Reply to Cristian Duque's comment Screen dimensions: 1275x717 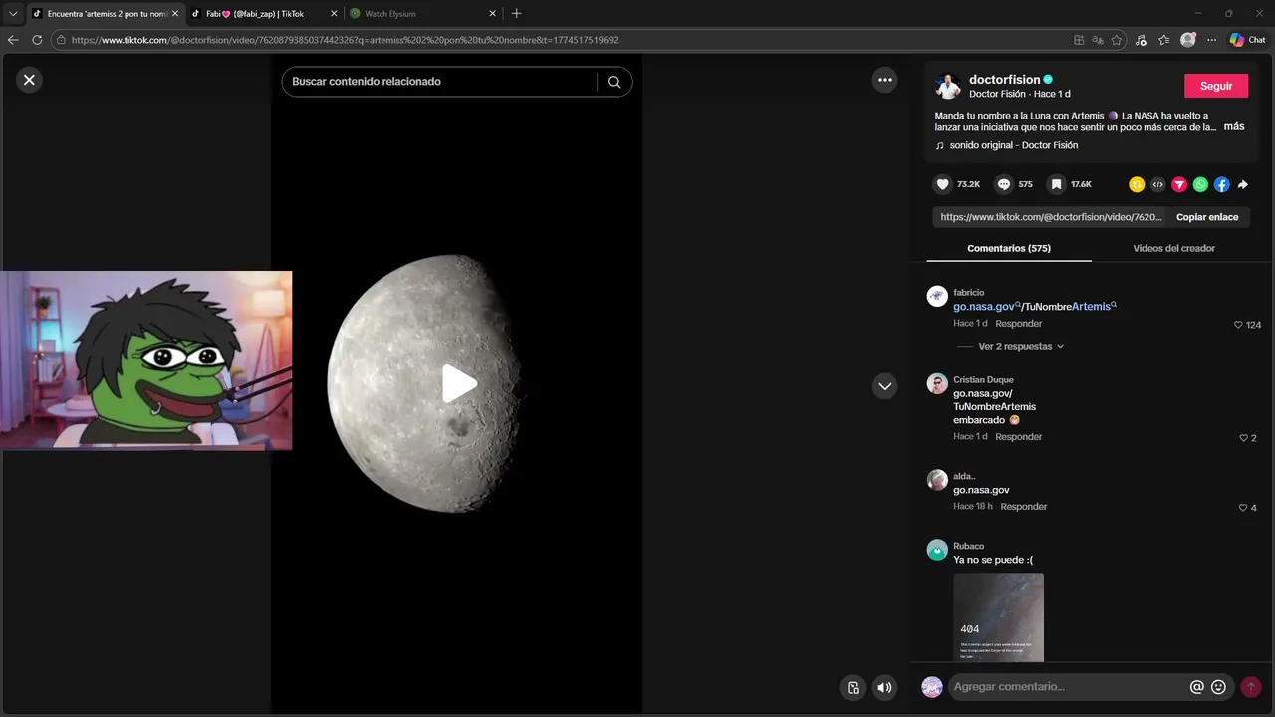coord(1018,437)
